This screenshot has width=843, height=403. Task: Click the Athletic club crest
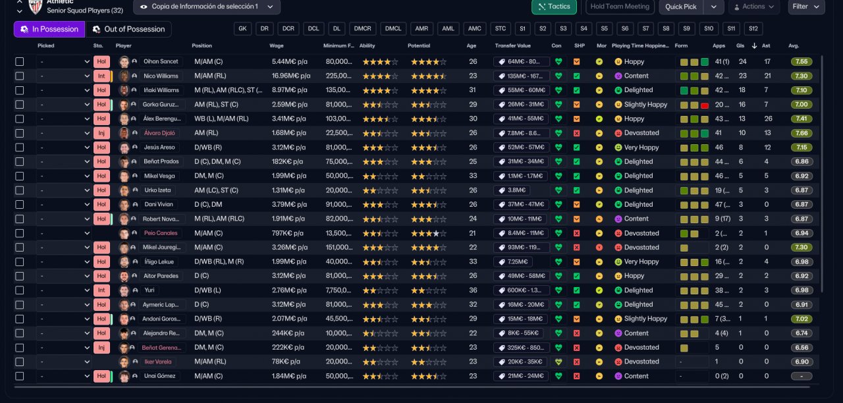coord(35,7)
